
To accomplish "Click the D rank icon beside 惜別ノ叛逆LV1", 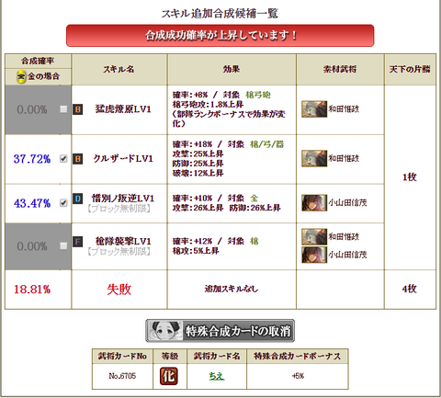I will [78, 199].
